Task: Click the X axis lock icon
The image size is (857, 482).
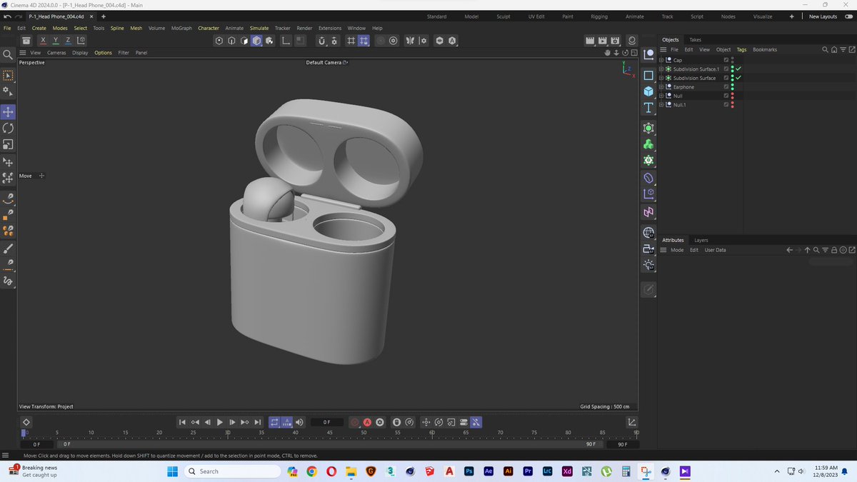Action: (x=43, y=41)
